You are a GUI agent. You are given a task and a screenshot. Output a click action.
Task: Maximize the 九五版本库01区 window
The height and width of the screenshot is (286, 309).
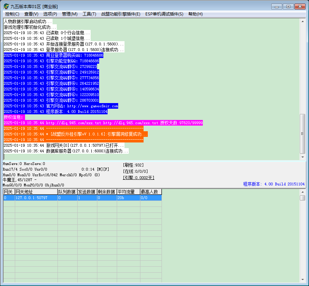(x=288, y=7)
